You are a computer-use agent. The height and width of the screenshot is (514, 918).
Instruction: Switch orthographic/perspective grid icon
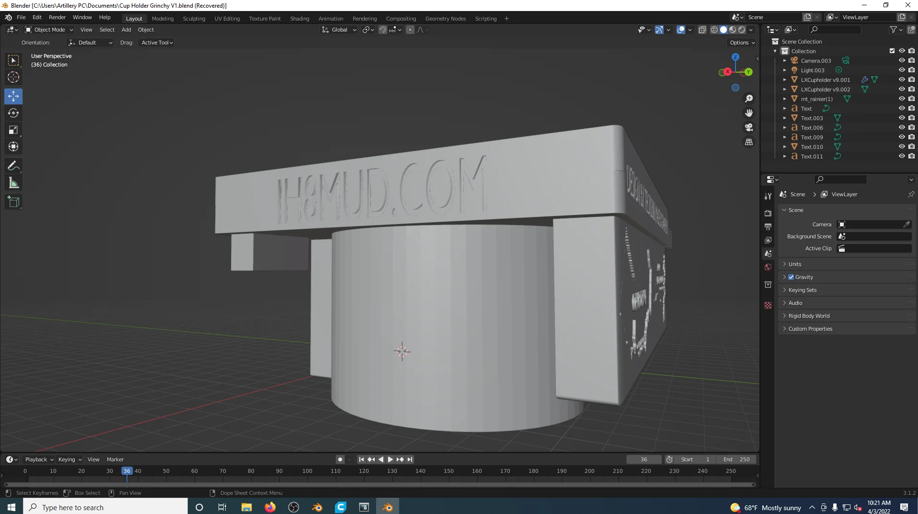point(749,142)
